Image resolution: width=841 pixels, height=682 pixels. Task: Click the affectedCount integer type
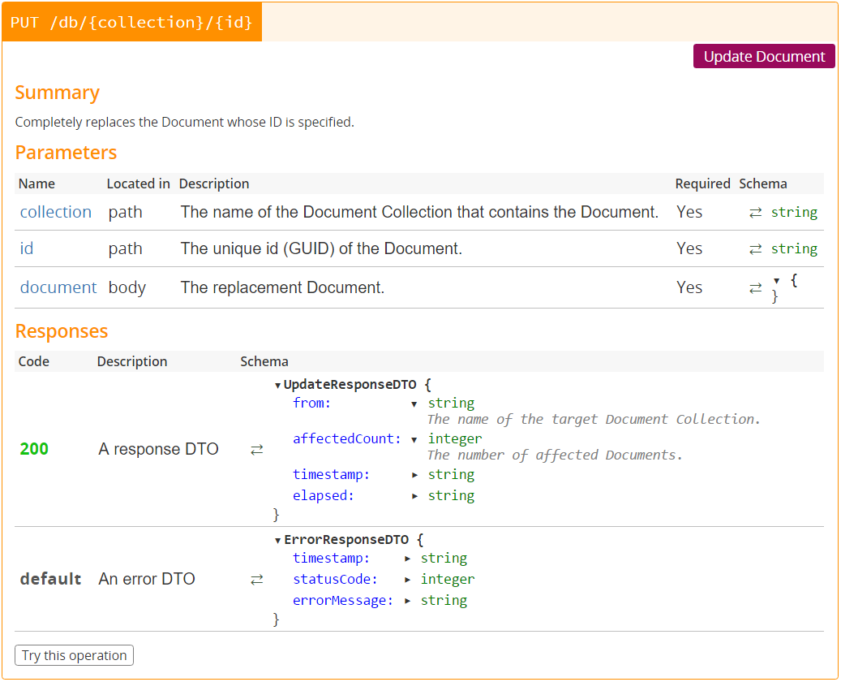[x=455, y=439]
